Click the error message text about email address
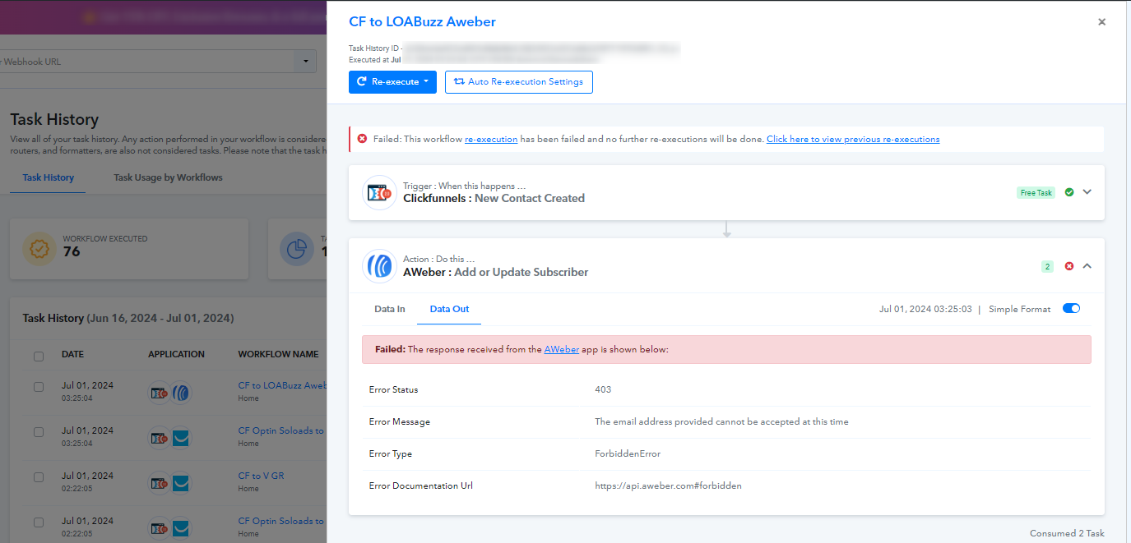1131x543 pixels. coord(721,421)
